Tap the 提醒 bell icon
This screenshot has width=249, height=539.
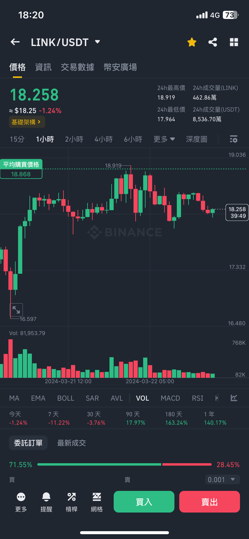point(46,497)
